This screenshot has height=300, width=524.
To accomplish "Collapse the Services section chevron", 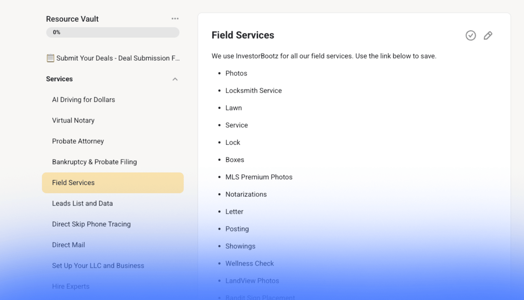I will (175, 79).
